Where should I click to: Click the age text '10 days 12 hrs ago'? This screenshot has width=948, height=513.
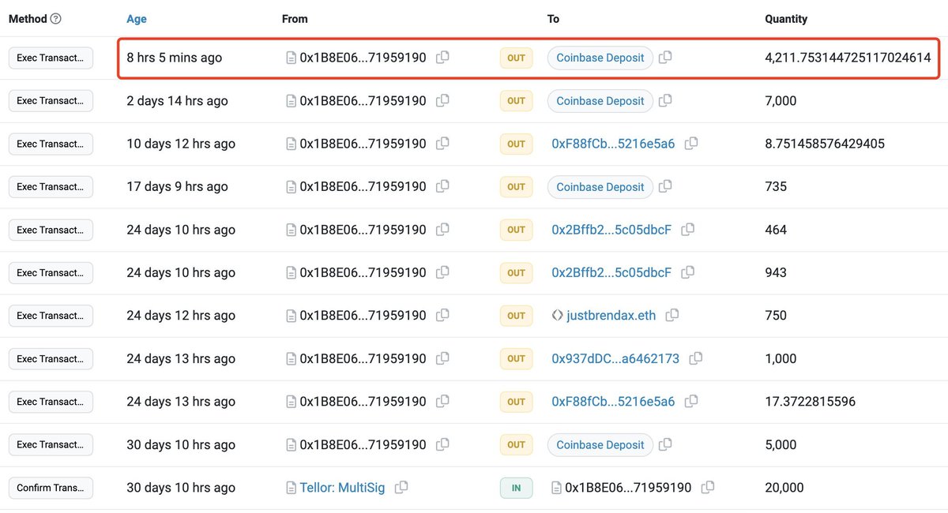[181, 144]
